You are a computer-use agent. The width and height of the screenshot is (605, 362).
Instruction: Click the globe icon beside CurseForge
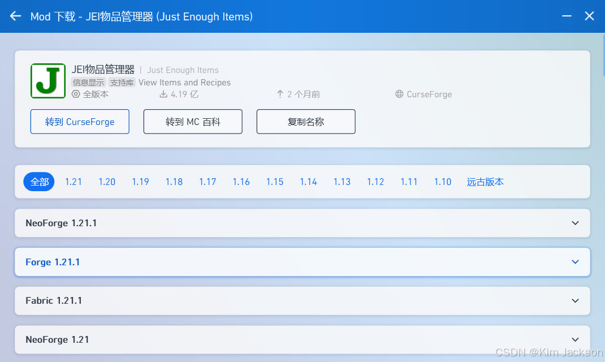pyautogui.click(x=399, y=94)
